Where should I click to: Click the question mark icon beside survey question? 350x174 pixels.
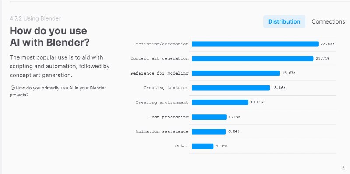point(13,88)
